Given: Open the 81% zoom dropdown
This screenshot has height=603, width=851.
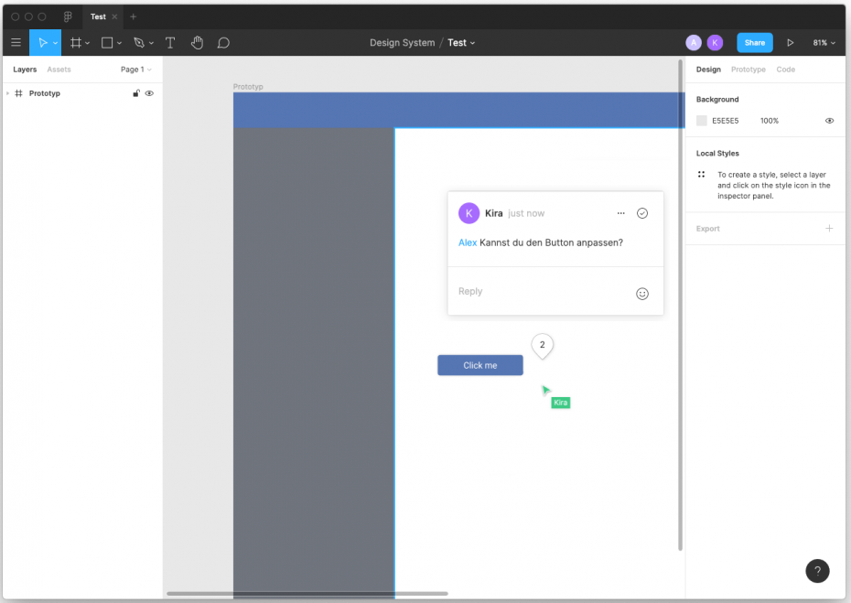Looking at the screenshot, I should (x=824, y=43).
